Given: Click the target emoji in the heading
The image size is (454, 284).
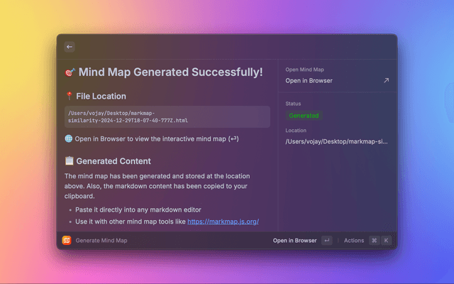Looking at the screenshot, I should (69, 72).
